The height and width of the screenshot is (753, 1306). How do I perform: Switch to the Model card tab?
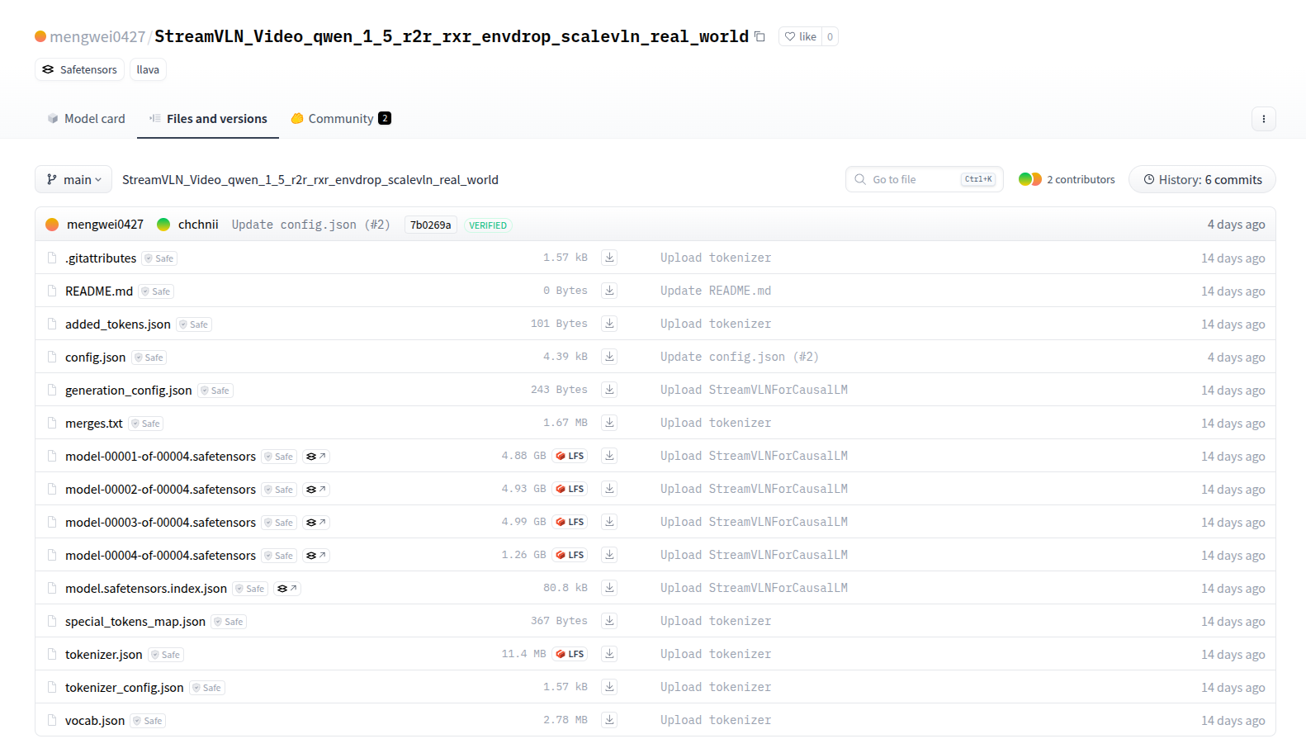pyautogui.click(x=86, y=119)
